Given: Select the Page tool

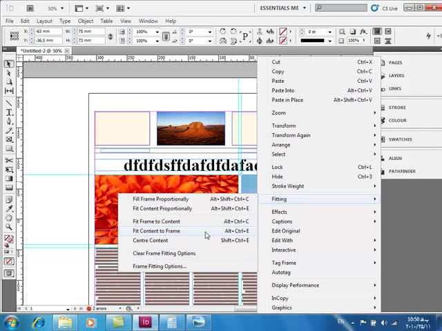Looking at the screenshot, I should 9,82.
